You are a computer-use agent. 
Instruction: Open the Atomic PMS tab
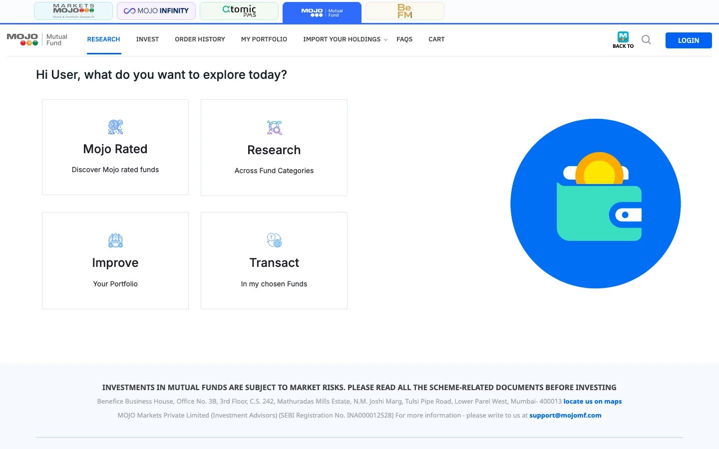tap(239, 11)
